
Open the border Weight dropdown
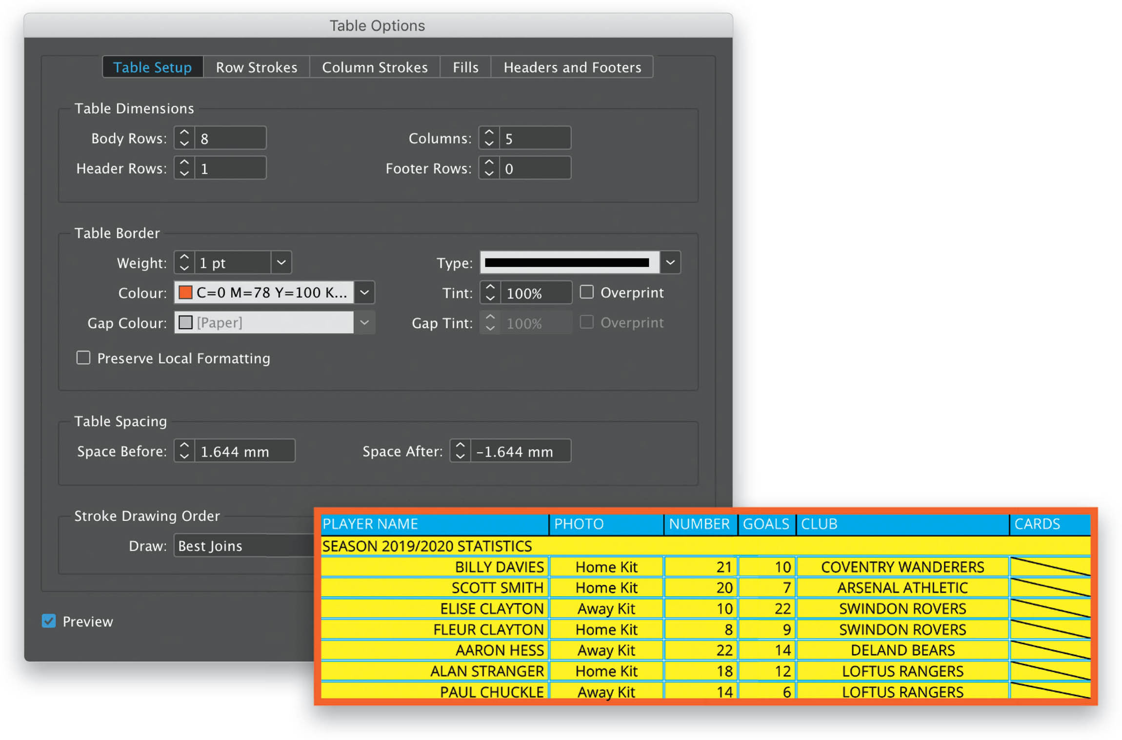coord(281,262)
